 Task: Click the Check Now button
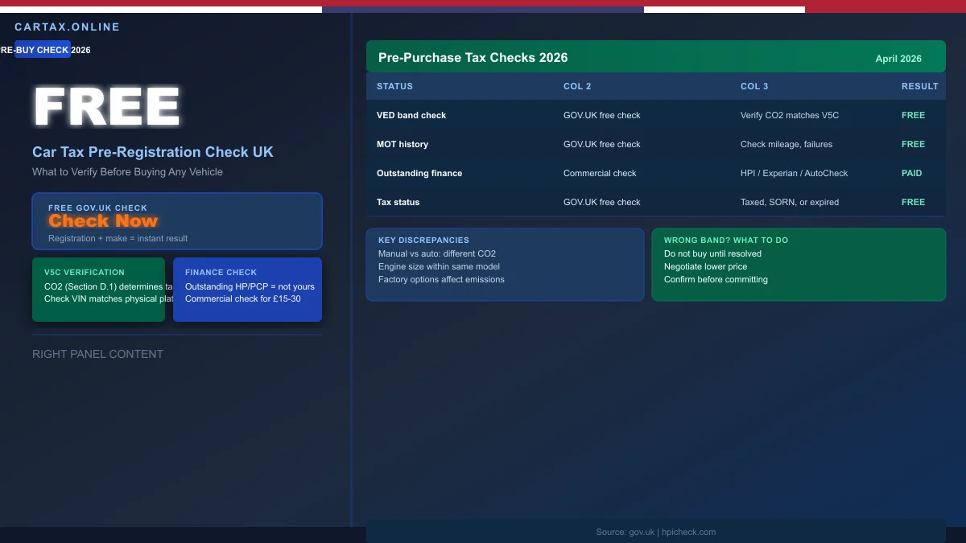tap(102, 220)
